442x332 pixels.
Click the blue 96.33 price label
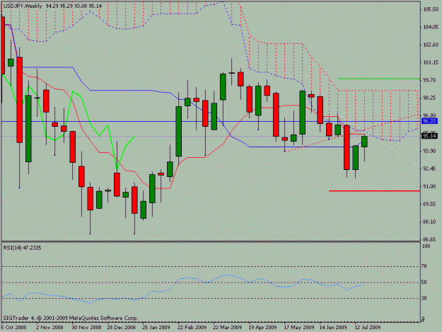429,121
